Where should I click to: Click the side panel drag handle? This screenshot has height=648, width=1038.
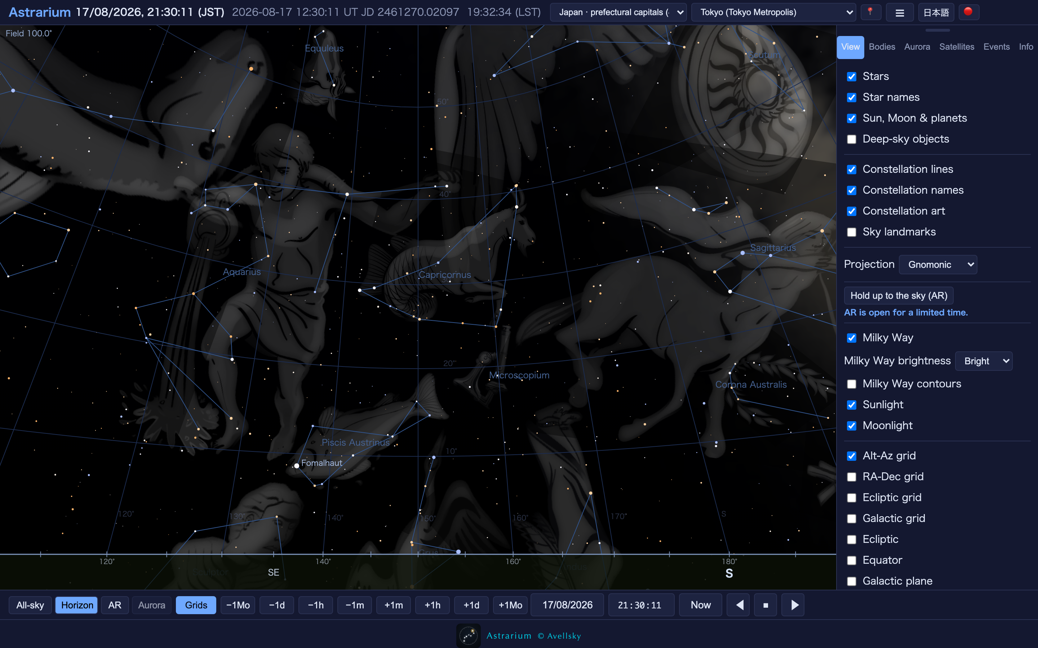(937, 31)
